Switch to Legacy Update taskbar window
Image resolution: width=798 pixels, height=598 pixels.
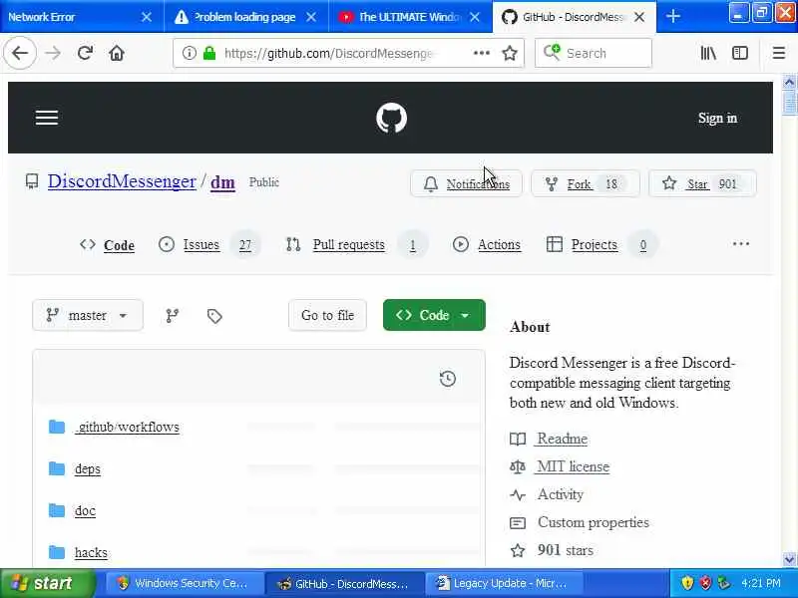click(x=504, y=583)
